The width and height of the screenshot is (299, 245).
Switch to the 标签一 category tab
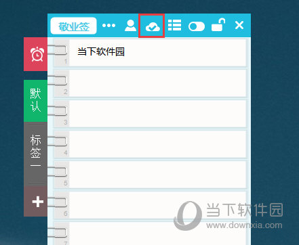36,154
